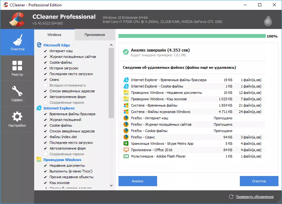Screen dimensions: 282x204
Task: Click the green analysis progress bar
Action: 192,36
